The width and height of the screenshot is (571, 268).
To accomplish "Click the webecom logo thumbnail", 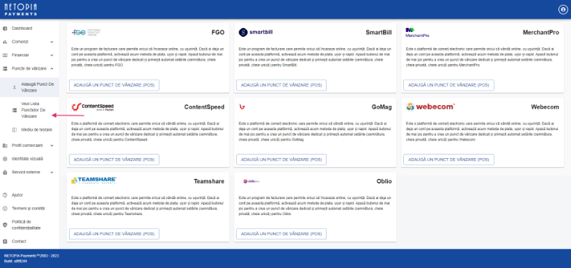I will (430, 107).
